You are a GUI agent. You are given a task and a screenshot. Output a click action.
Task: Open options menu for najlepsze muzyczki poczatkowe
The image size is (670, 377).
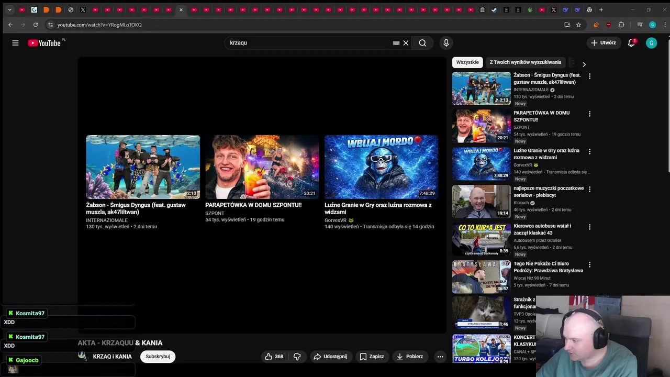tap(589, 189)
